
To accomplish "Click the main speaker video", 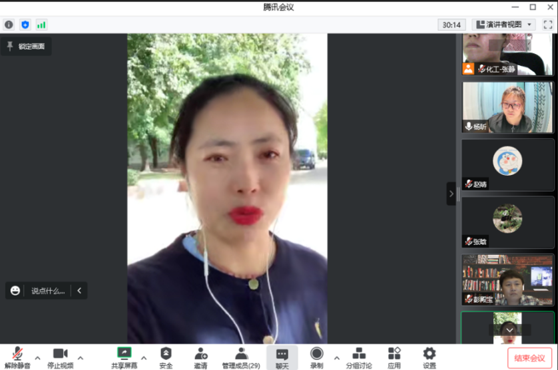I will (228, 188).
